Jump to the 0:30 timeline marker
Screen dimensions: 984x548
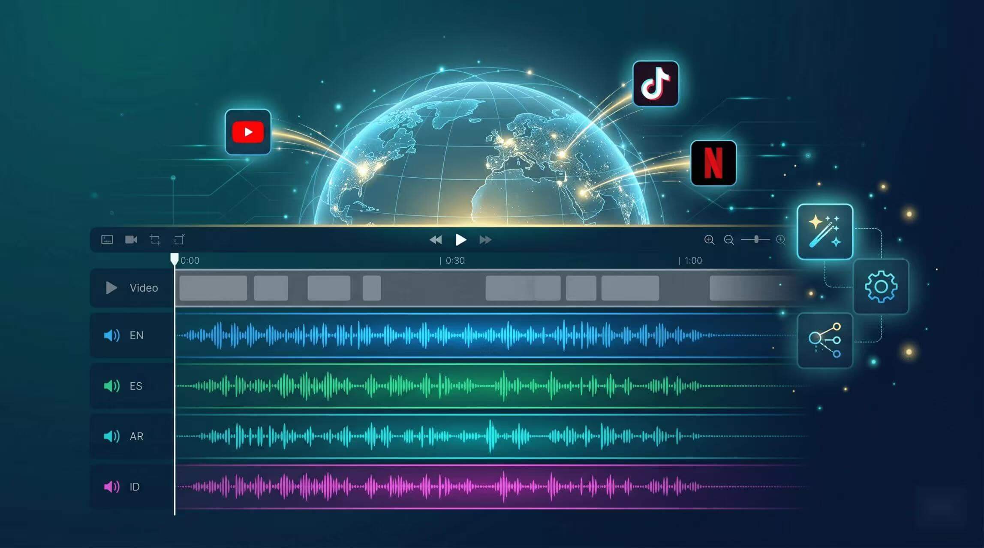(x=455, y=260)
